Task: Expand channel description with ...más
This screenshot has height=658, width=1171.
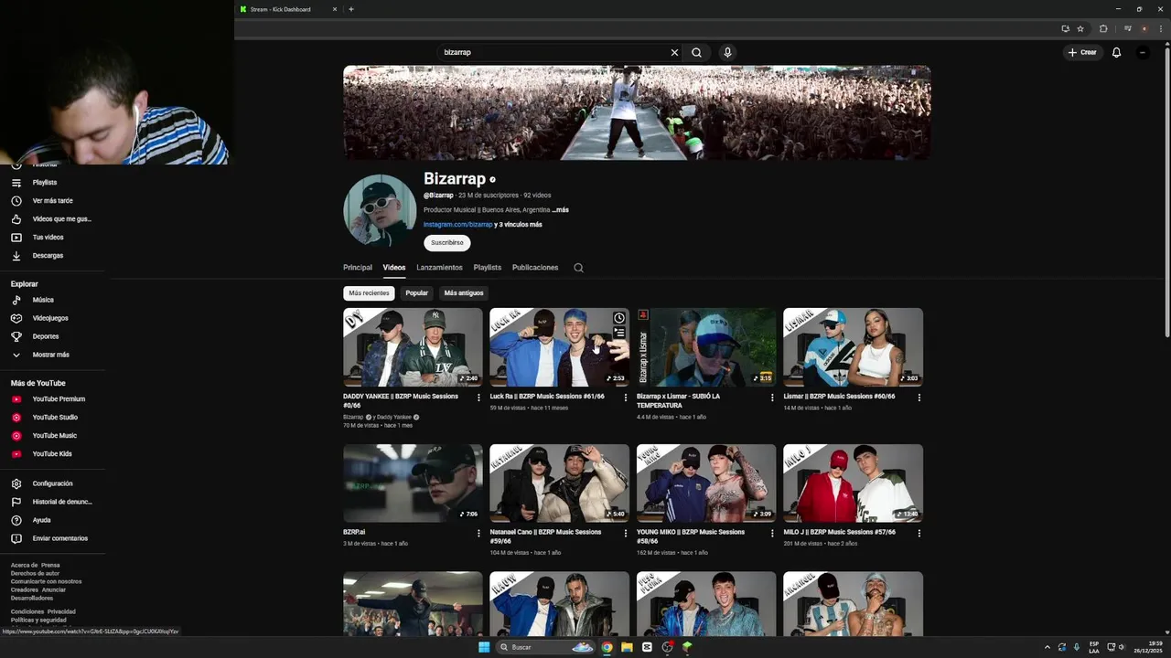Action: click(x=560, y=209)
